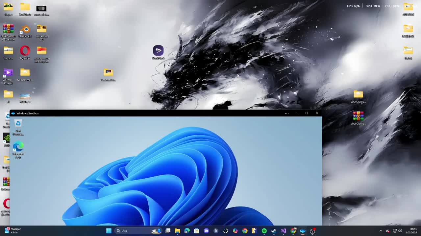The width and height of the screenshot is (421, 236).
Task: Select the BEYAZ KOLYE CS2 HACK archive
Action: click(x=8, y=29)
